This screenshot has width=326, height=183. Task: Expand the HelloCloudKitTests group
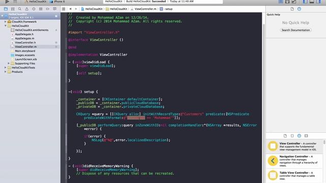point(6,68)
